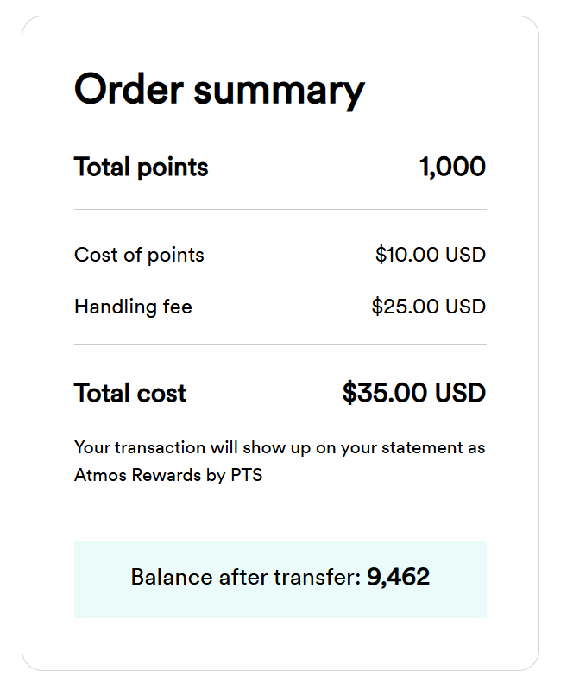The height and width of the screenshot is (677, 573).
Task: Select the 1,000 total points value
Action: coord(452,167)
